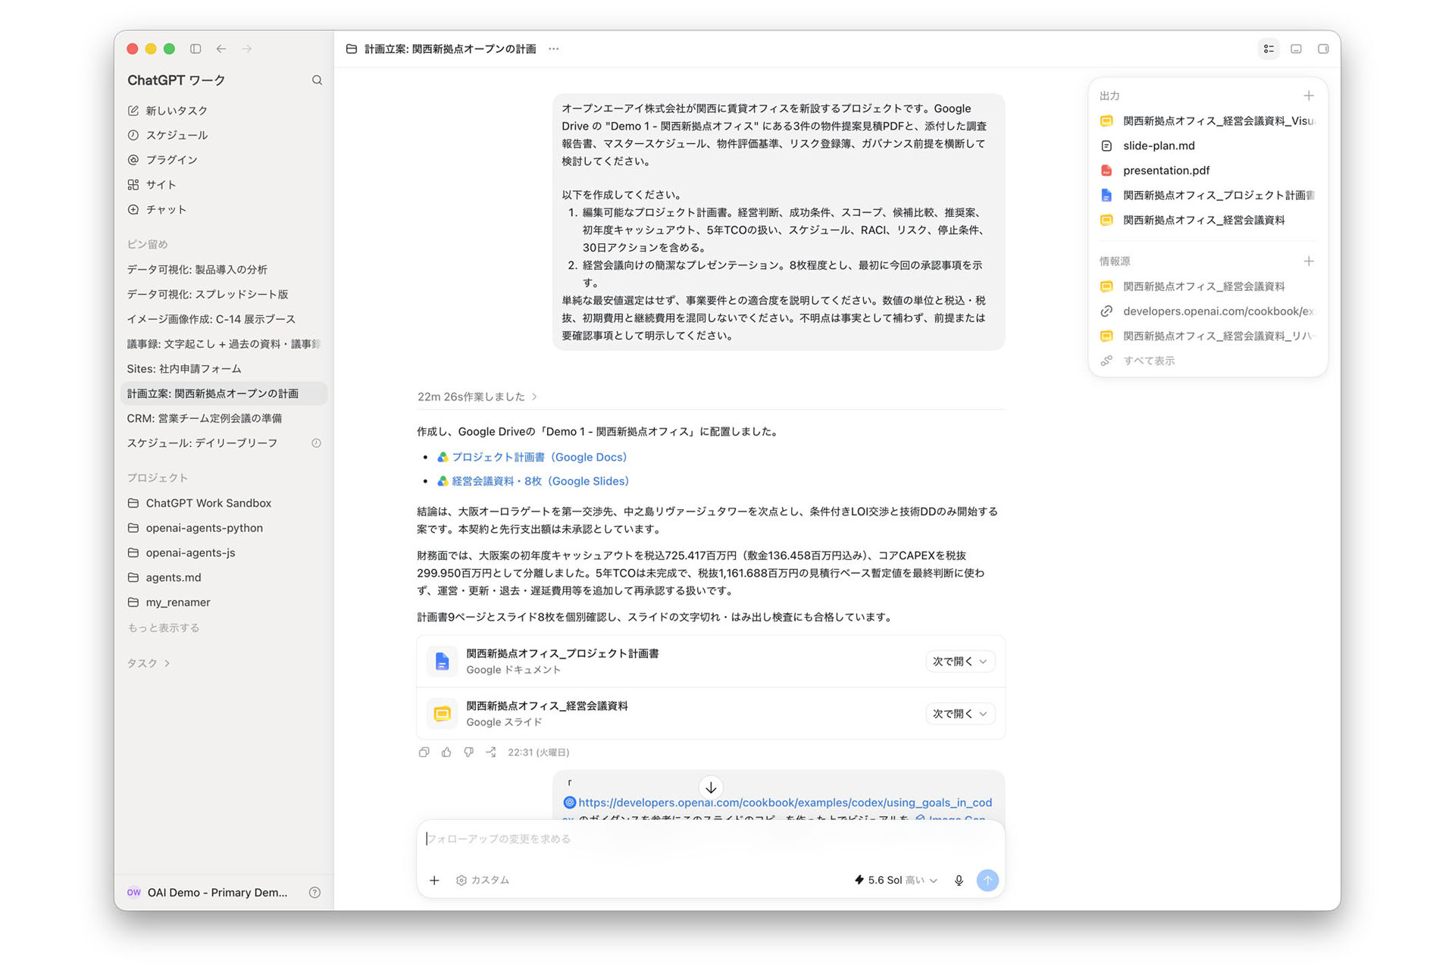This screenshot has width=1455, height=970.
Task: Open the ellipsis menu beside task title
Action: click(554, 48)
